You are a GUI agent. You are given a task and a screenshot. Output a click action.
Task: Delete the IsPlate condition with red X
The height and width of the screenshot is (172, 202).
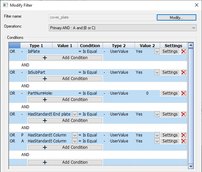click(x=183, y=51)
